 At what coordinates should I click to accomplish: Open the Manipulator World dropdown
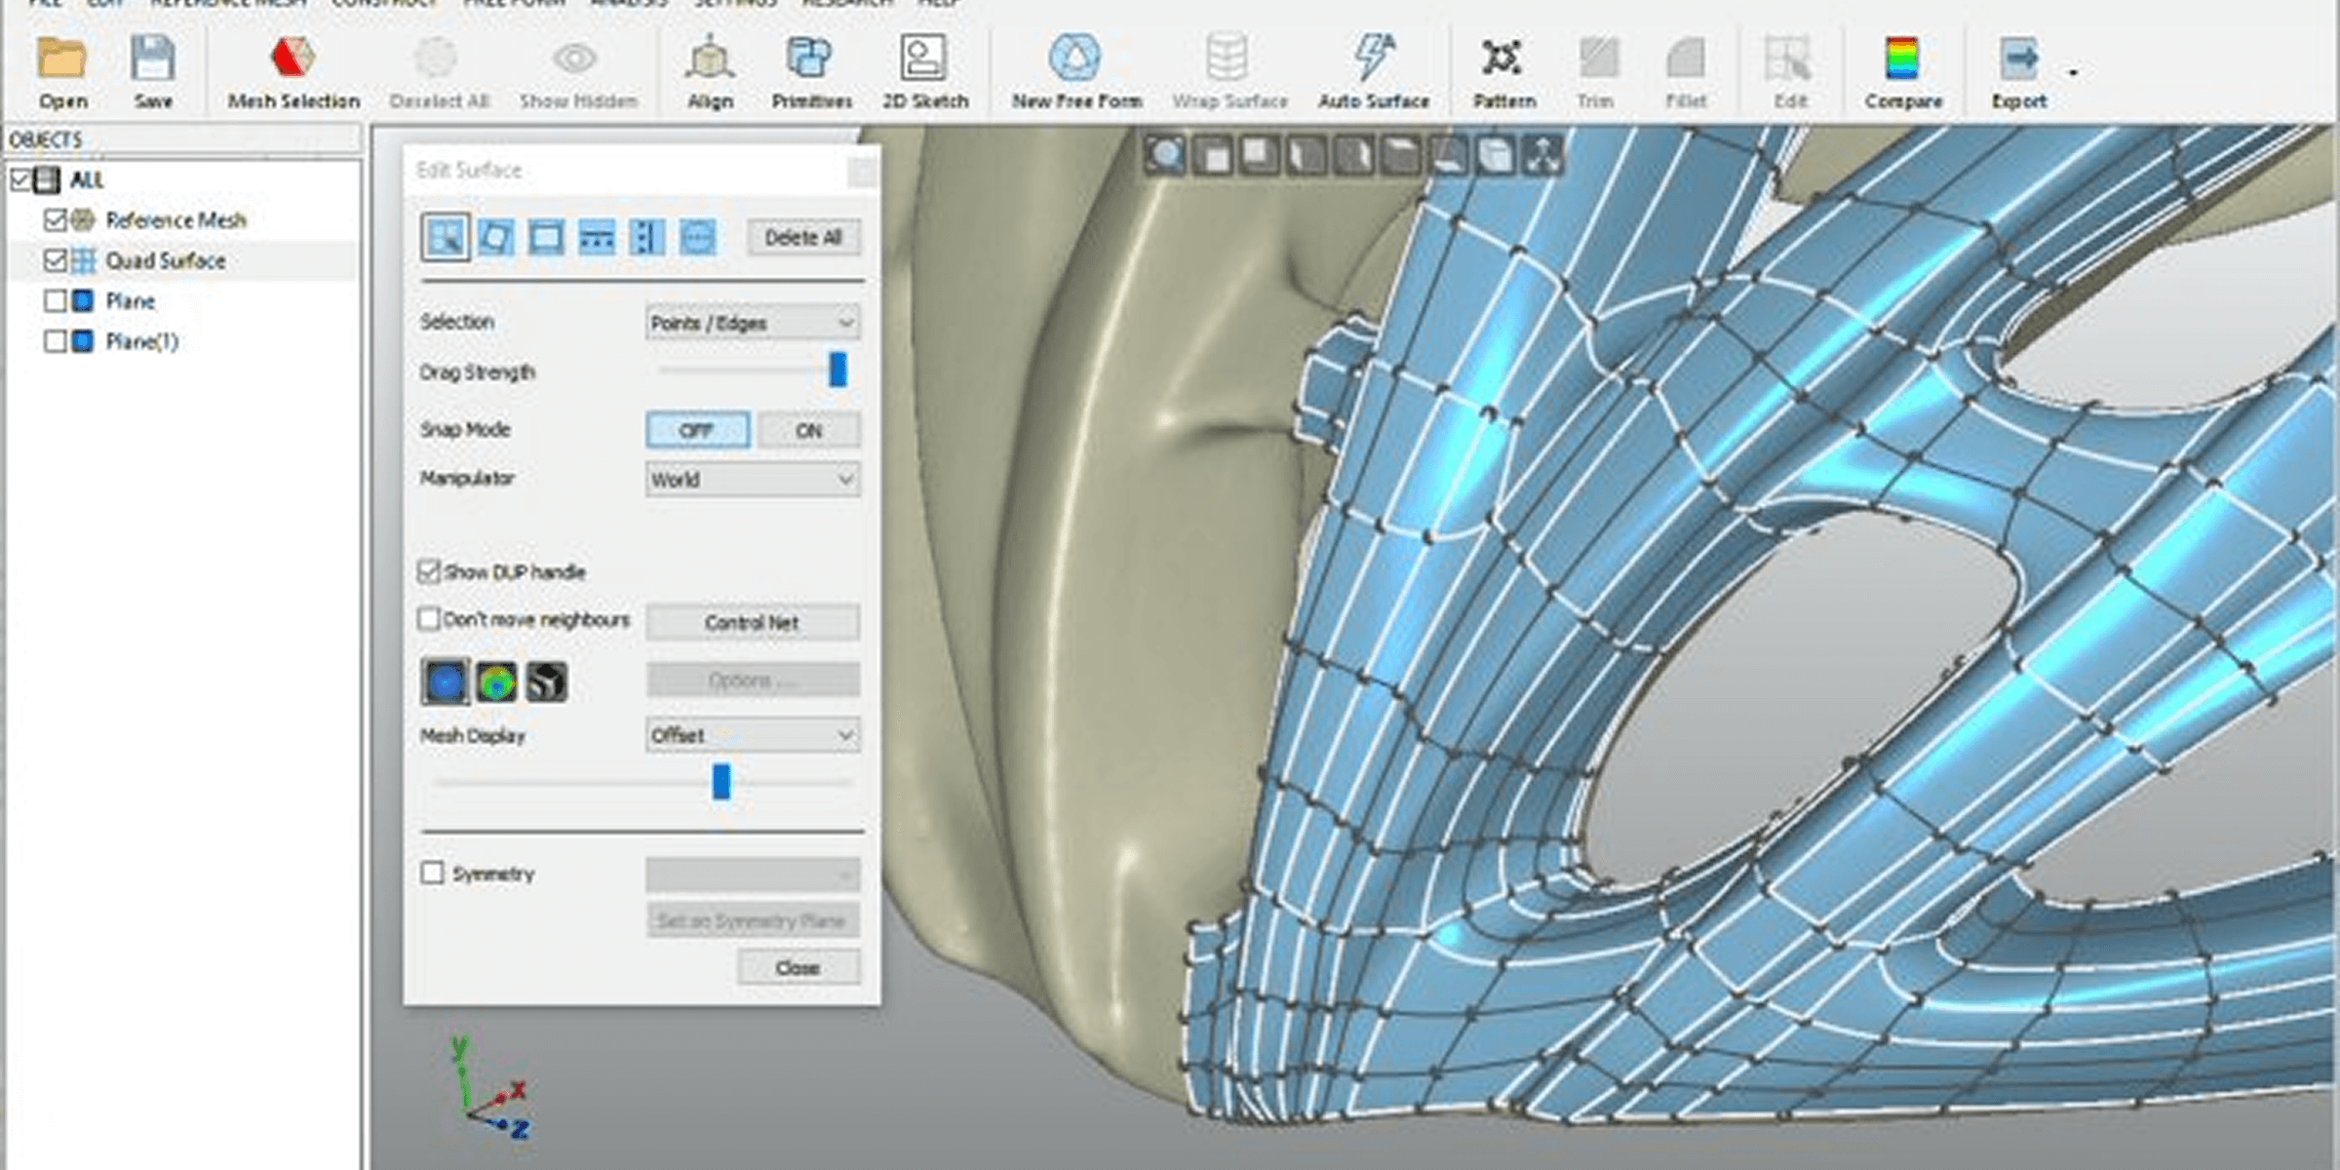(x=753, y=480)
